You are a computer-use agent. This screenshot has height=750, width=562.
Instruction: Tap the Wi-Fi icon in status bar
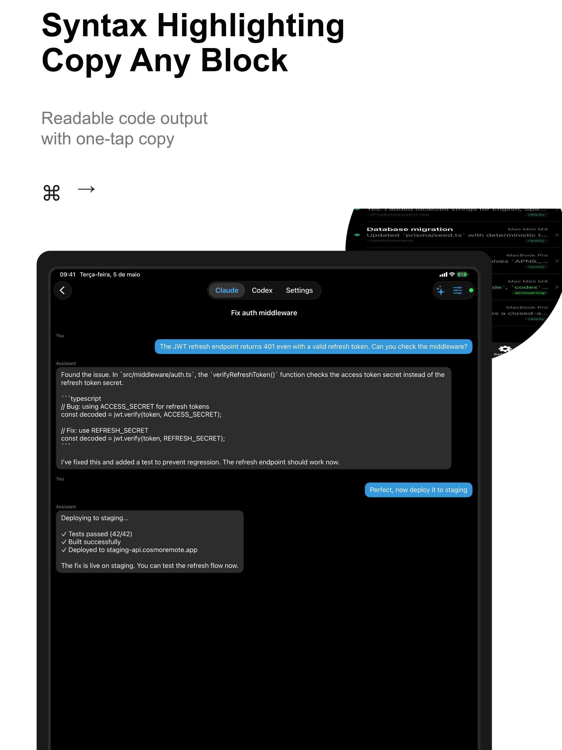[x=452, y=274]
